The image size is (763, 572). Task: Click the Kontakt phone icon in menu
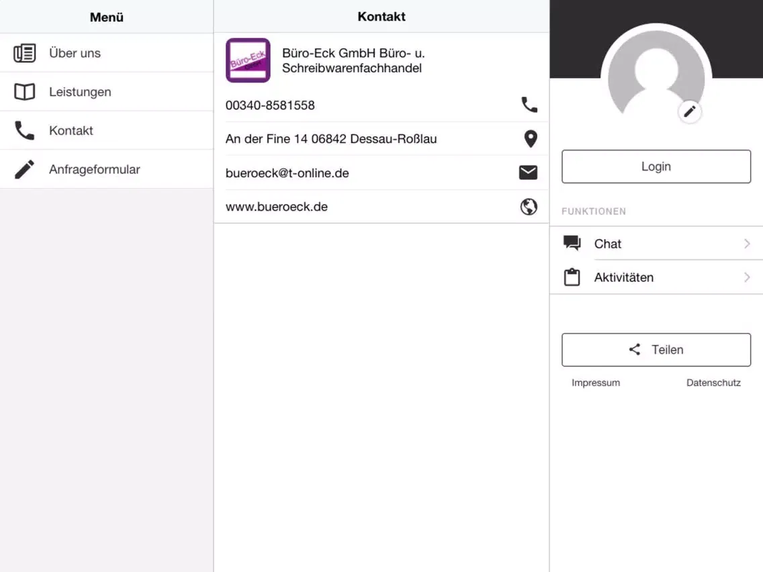[24, 130]
